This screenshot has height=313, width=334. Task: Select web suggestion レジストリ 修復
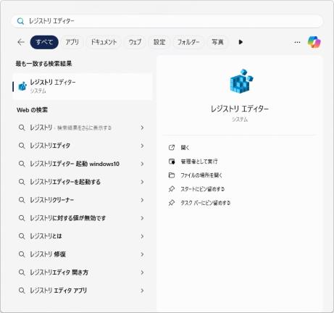[x=82, y=254]
